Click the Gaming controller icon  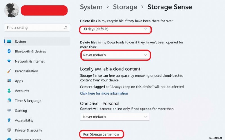pos(9,111)
